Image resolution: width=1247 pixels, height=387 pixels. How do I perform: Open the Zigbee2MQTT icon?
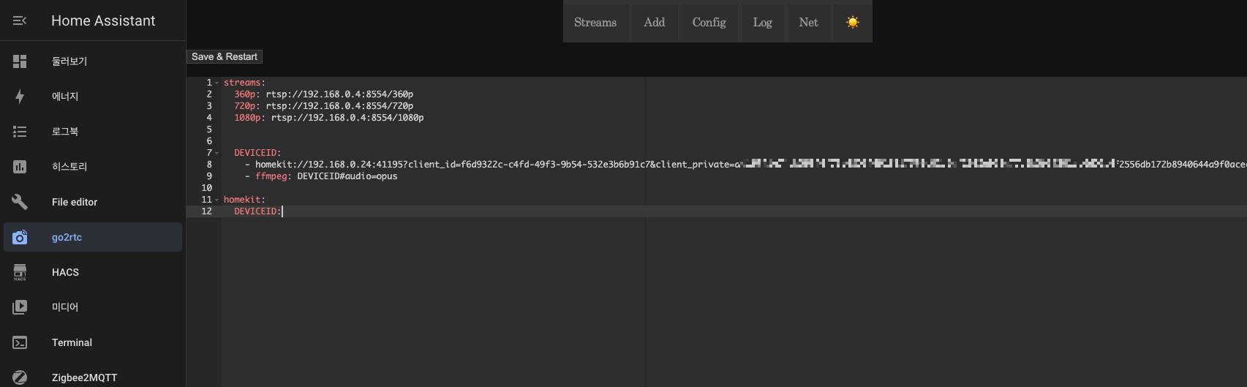pos(20,377)
